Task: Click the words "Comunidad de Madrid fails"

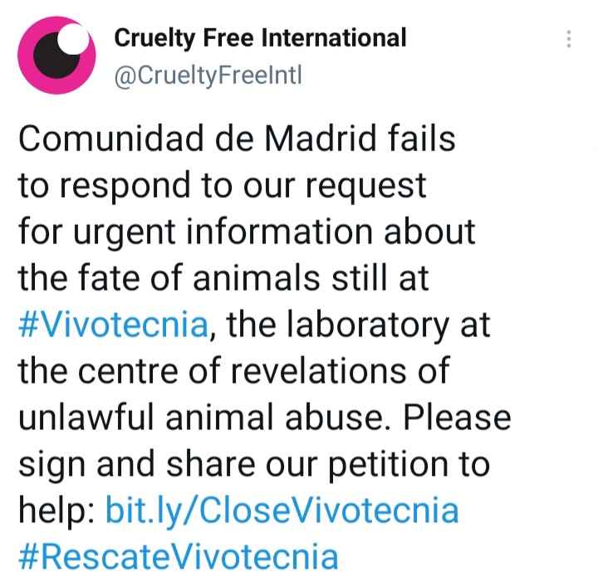Action: click(237, 139)
